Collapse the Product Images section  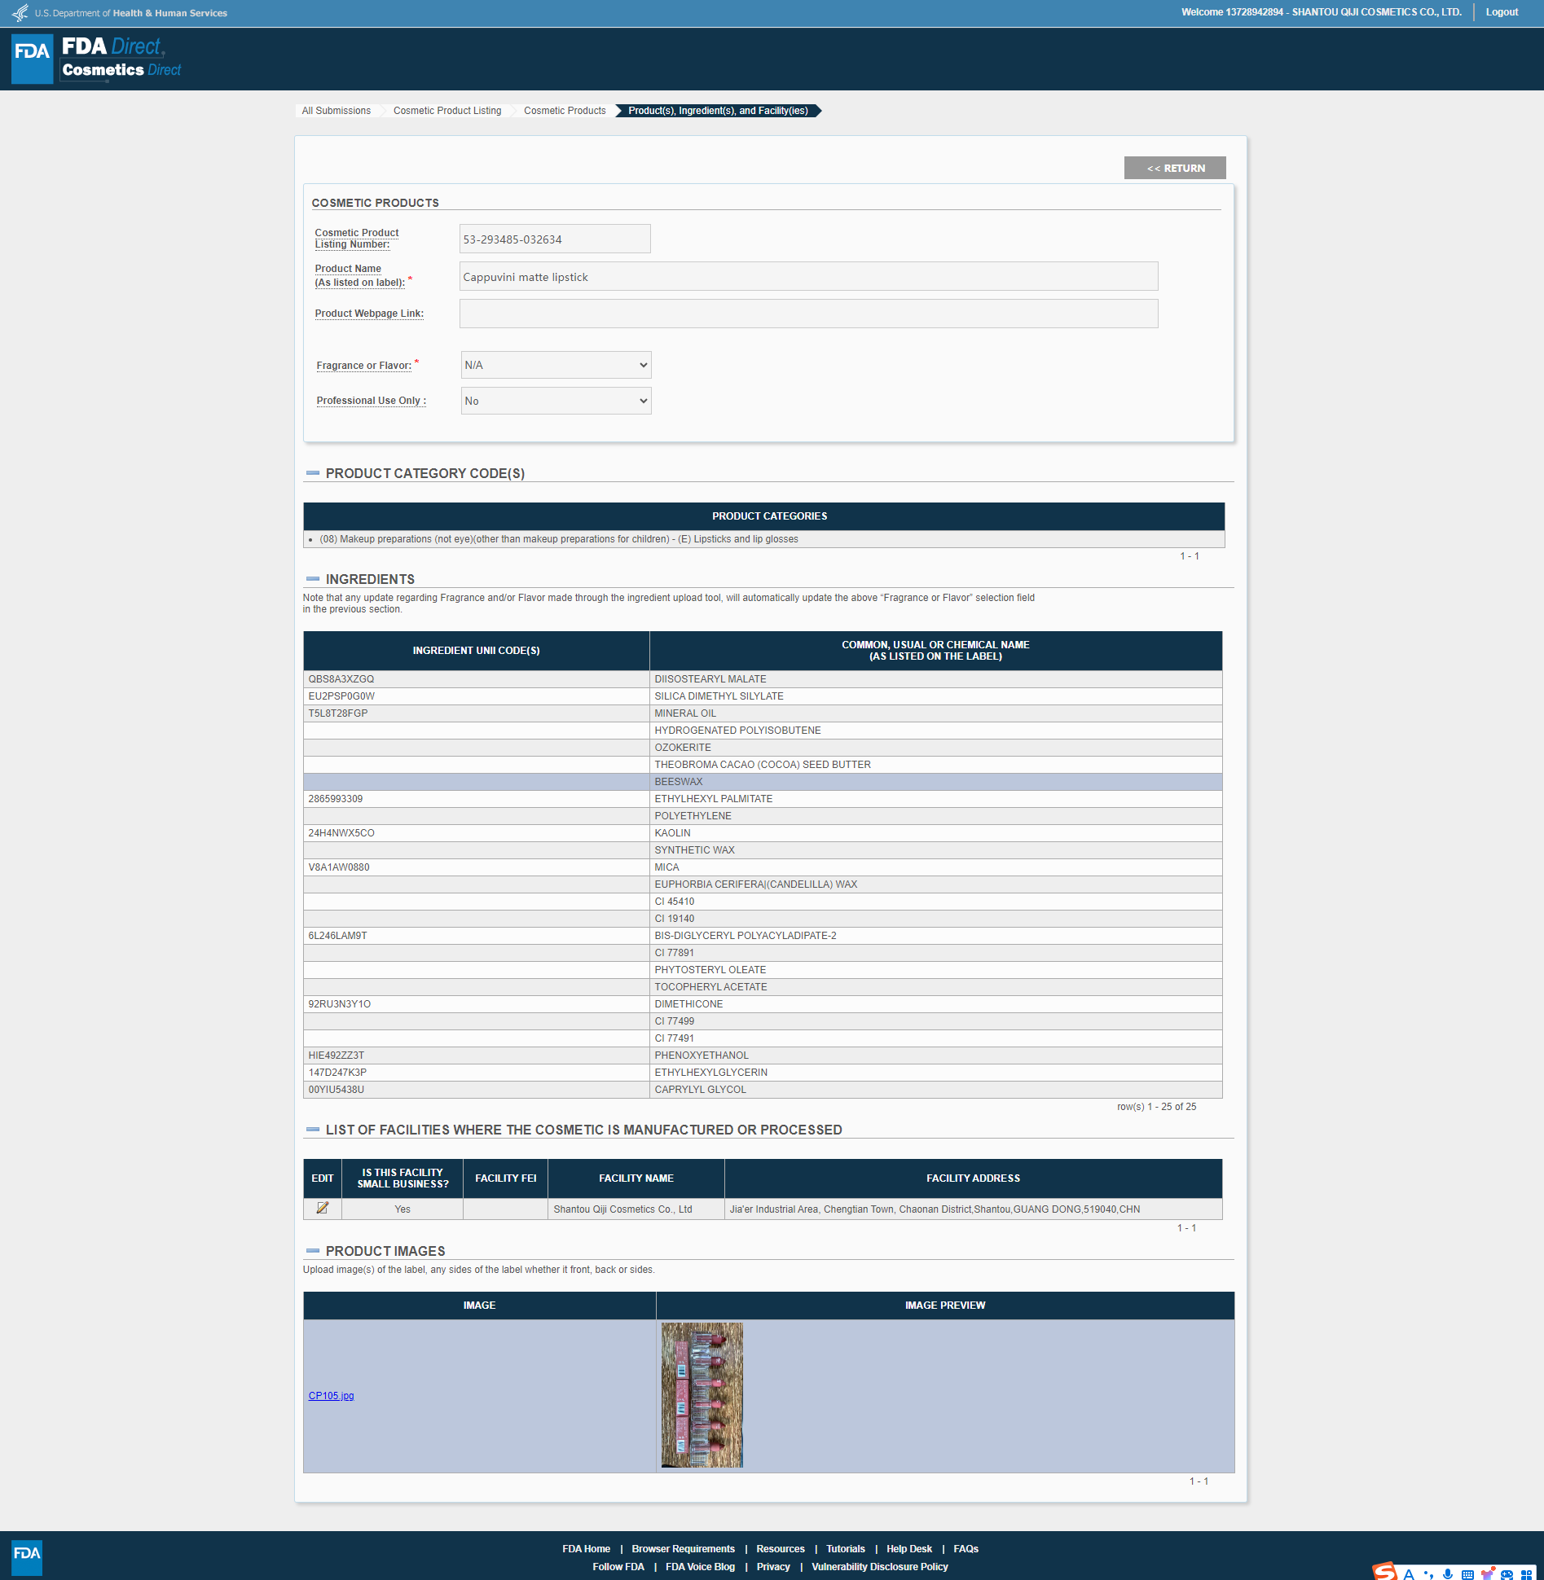pos(312,1251)
